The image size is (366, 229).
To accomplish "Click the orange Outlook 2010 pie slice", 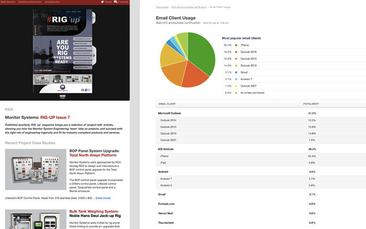I will coord(174,72).
